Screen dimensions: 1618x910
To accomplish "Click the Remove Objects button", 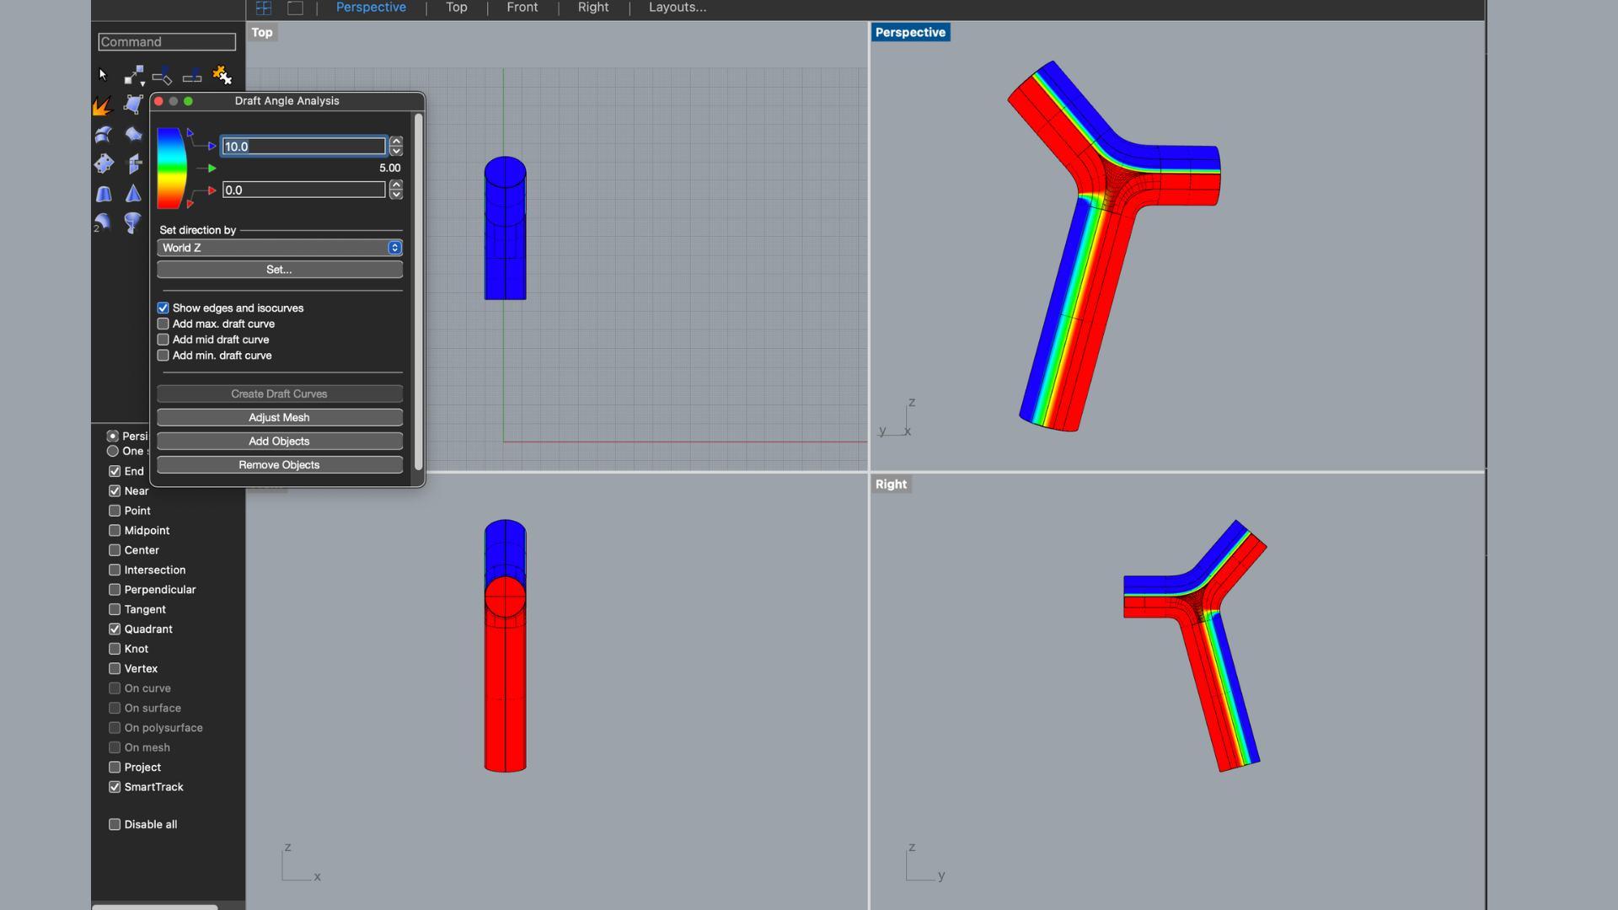I will point(279,465).
